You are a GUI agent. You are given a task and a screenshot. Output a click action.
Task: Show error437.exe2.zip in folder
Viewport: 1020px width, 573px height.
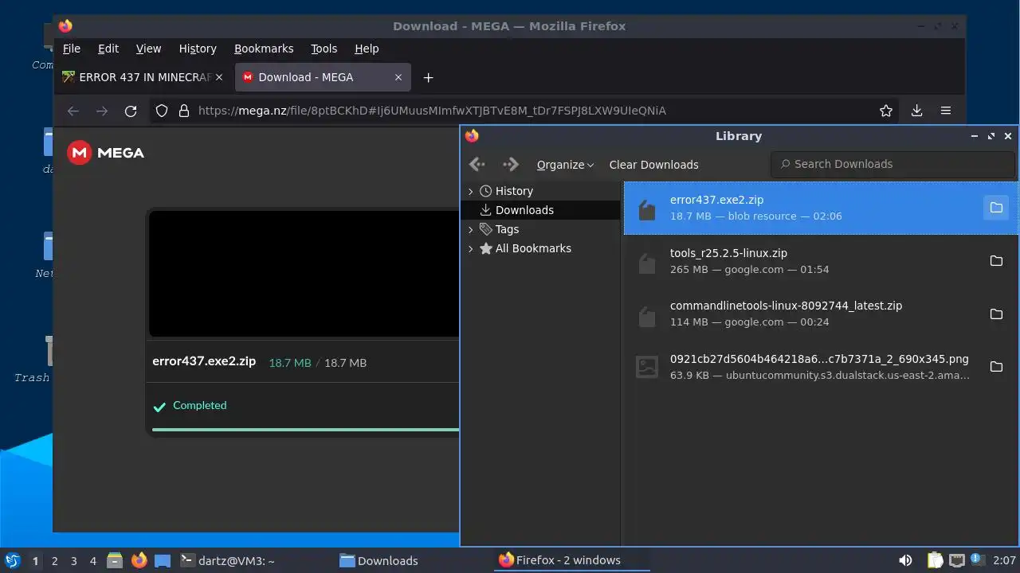point(996,208)
